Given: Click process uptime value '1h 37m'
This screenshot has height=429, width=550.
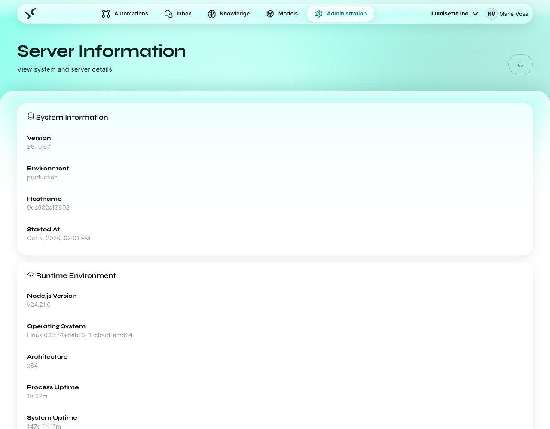Looking at the screenshot, I should pos(37,396).
